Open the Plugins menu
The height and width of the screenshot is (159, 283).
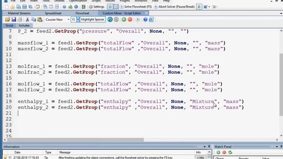click(125, 1)
